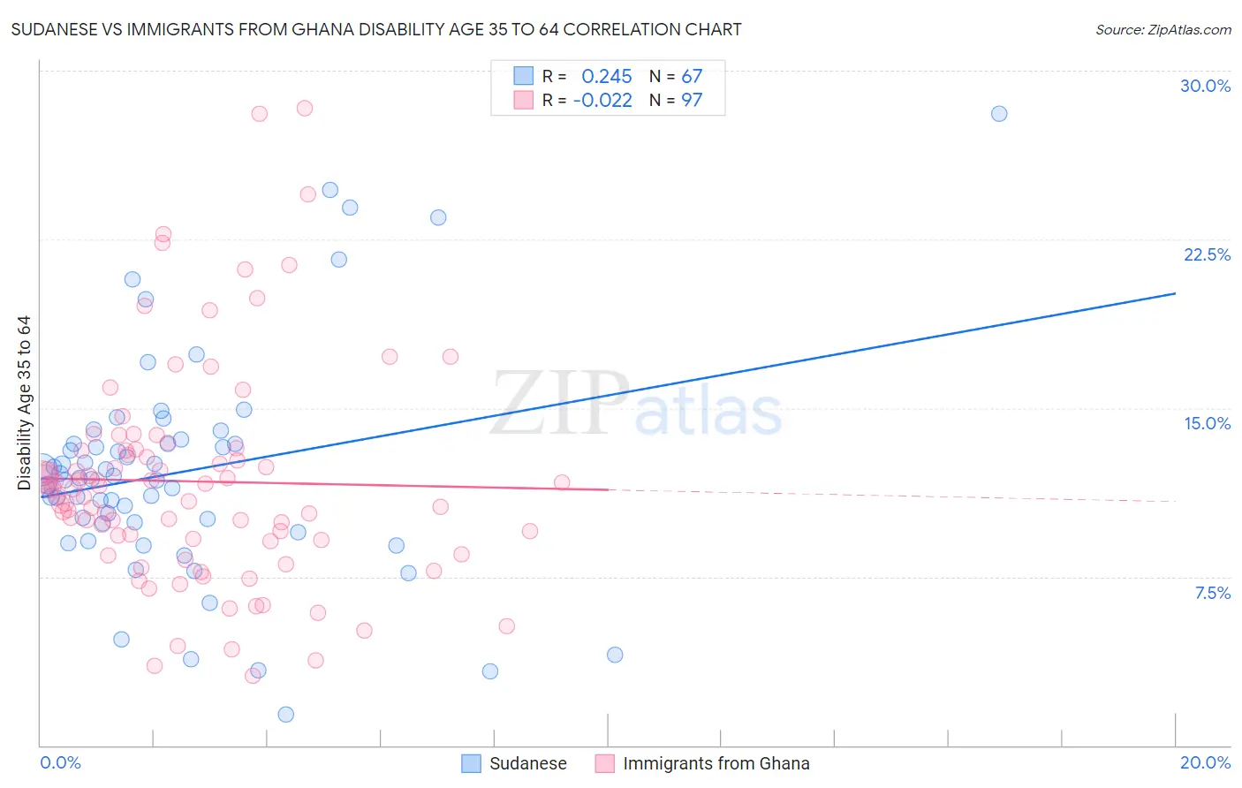Viewport: 1242px width, 788px height.
Task: Click the blue outlier point near 30%
Action: [x=999, y=113]
